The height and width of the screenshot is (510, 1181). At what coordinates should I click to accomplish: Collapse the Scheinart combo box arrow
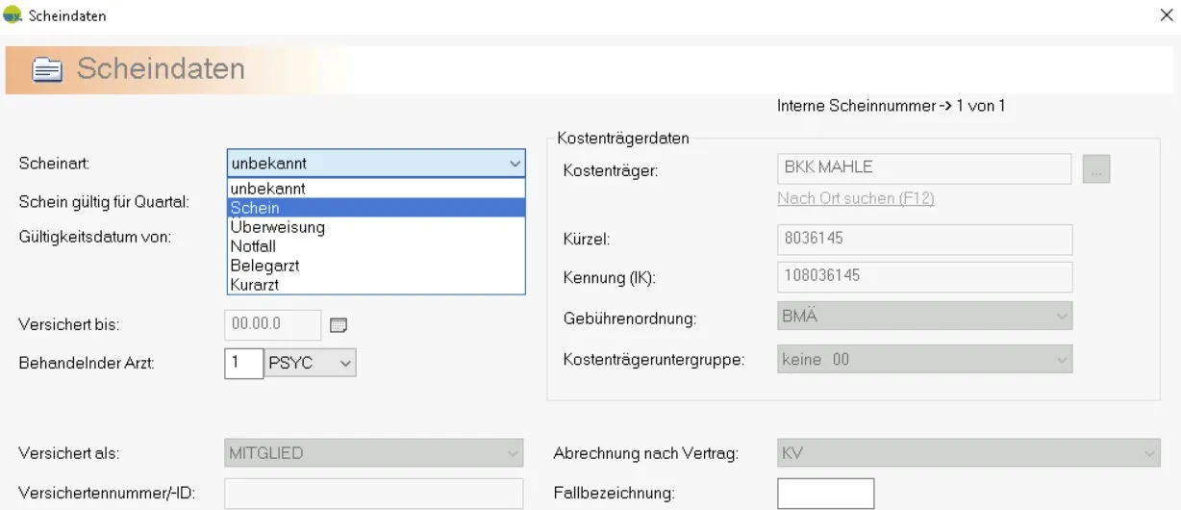(515, 164)
